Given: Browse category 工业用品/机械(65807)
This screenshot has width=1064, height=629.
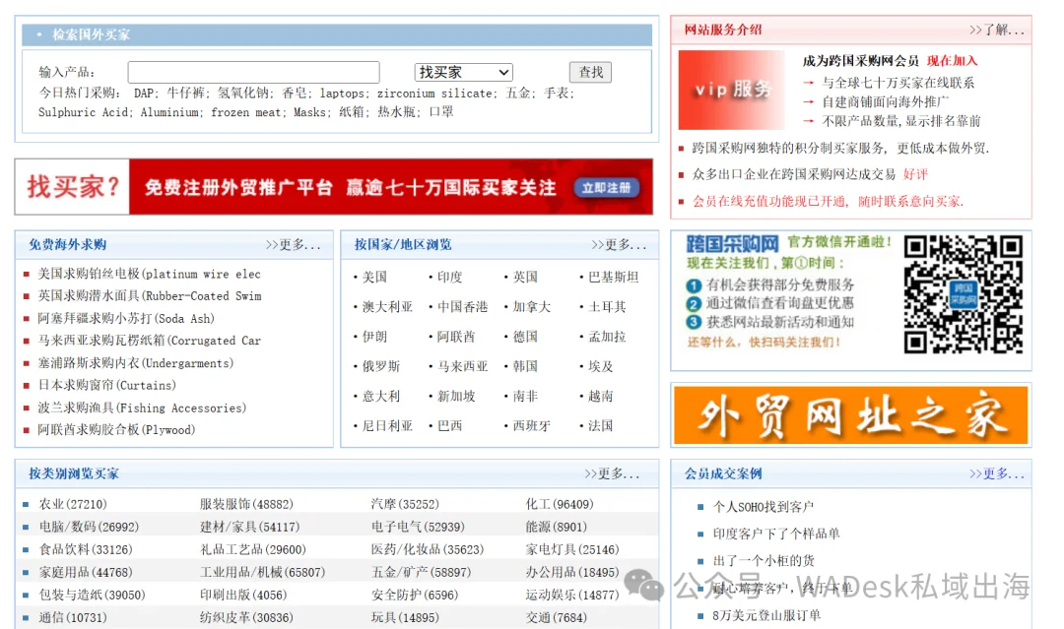Looking at the screenshot, I should [x=263, y=573].
